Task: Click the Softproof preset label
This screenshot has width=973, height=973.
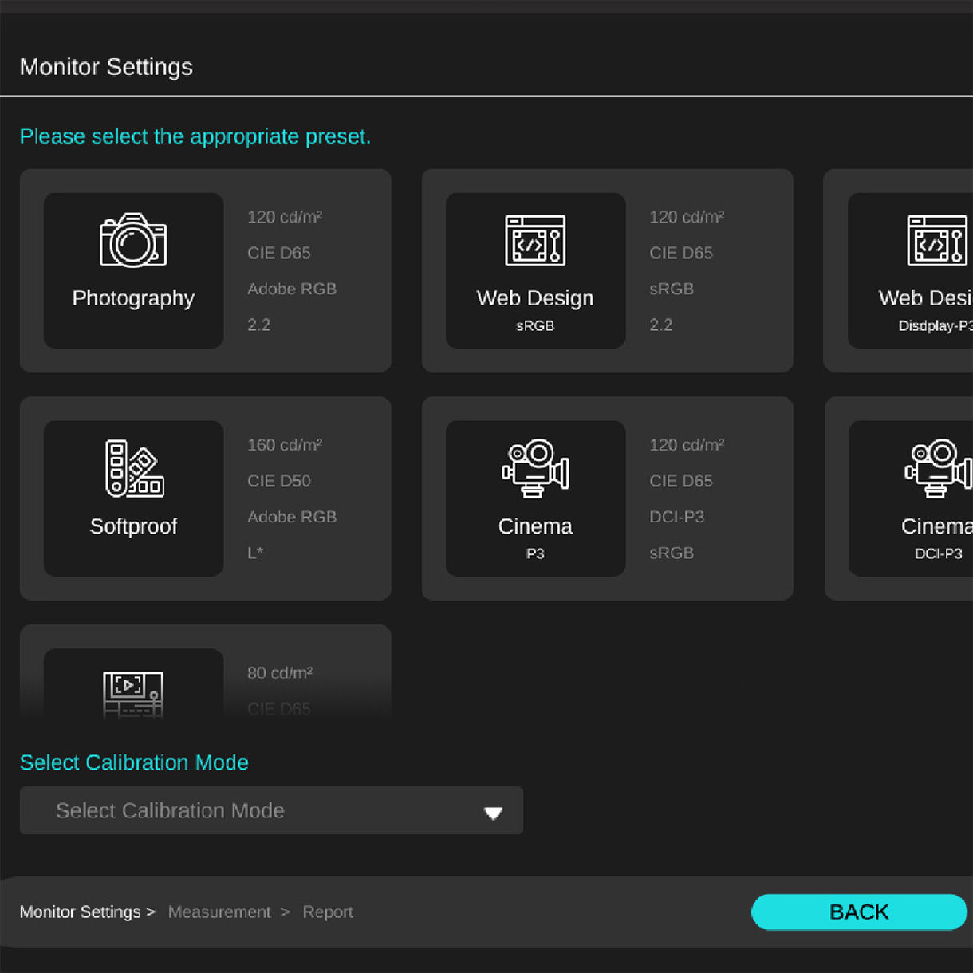Action: pos(133,526)
